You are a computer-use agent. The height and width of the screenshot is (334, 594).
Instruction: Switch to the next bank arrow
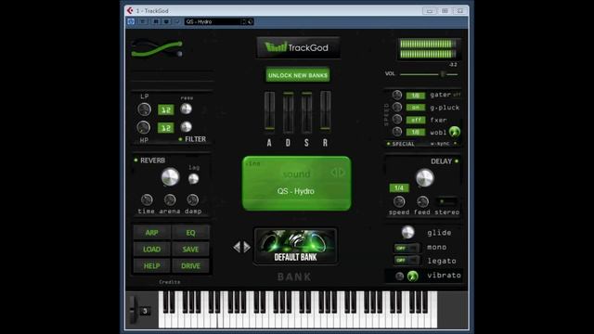tap(247, 247)
